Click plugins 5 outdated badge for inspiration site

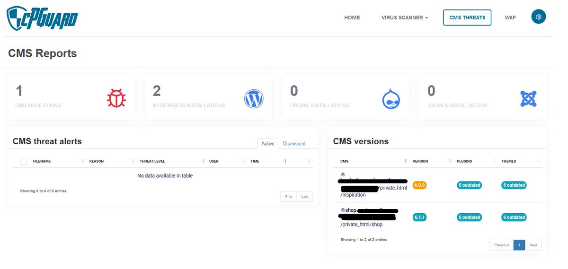pos(469,185)
